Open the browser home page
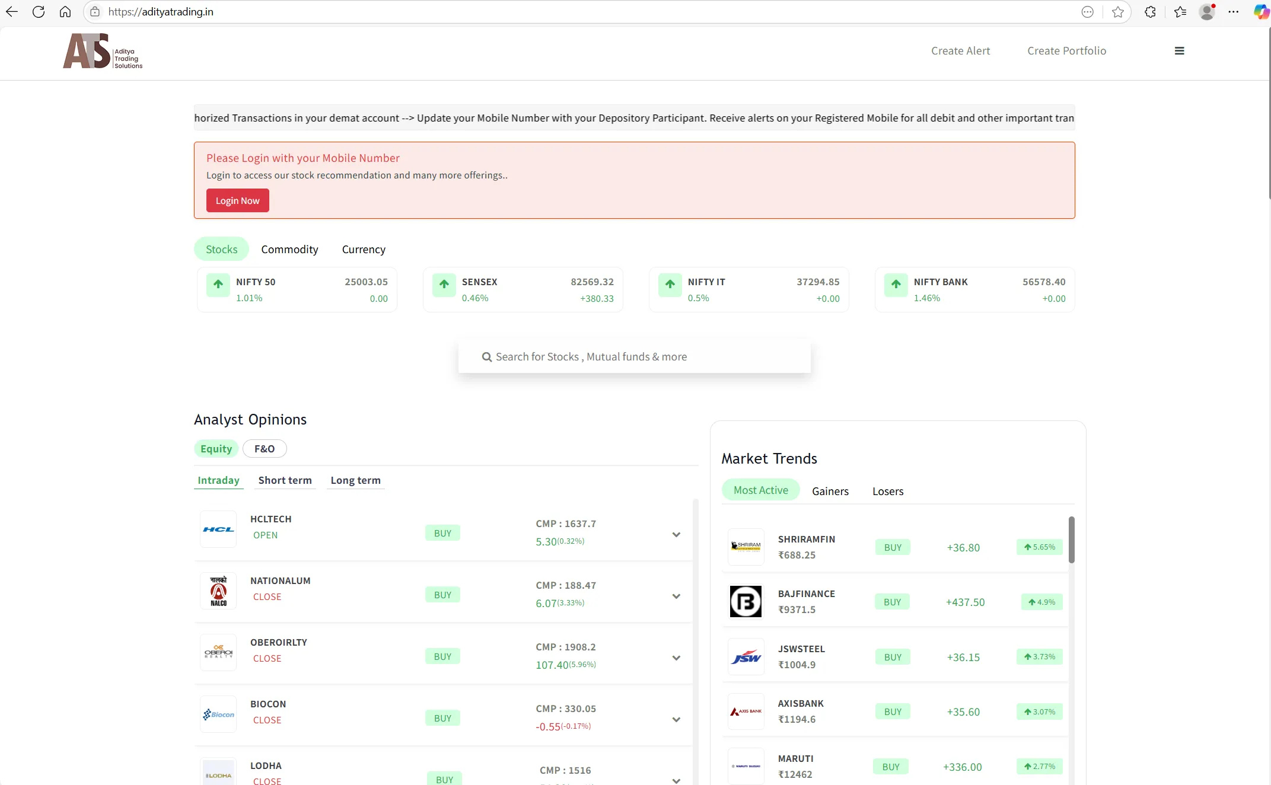Screen dimensions: 1271x785 (65, 12)
